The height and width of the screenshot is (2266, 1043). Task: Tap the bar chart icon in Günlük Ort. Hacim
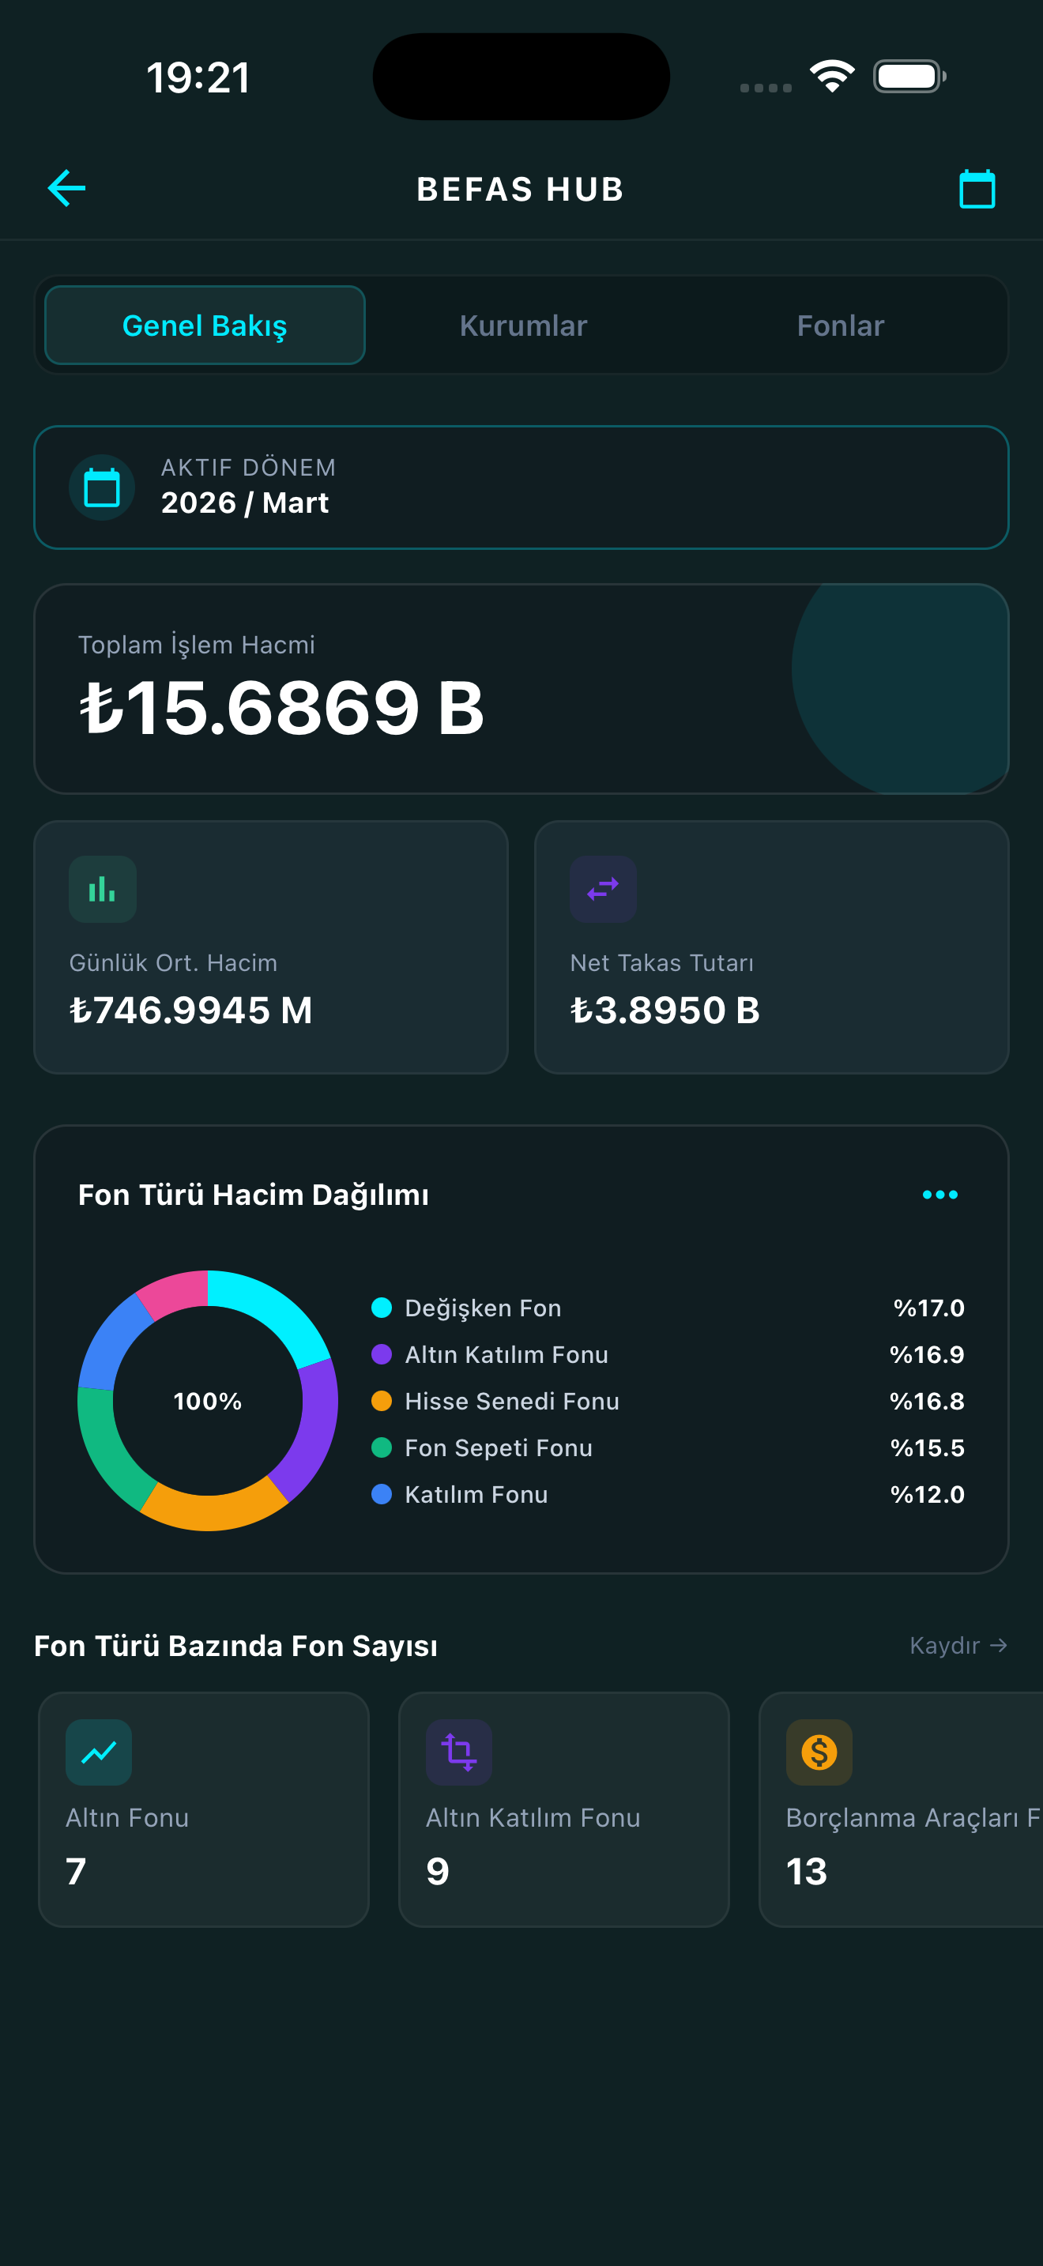point(103,890)
